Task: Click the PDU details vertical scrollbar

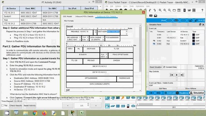Action: [140, 49]
